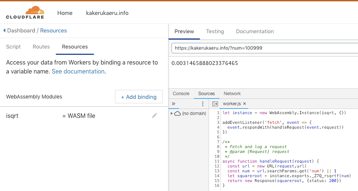Click the addEventListener code on line 3
Screen dimensions: 358x191
coord(267,122)
